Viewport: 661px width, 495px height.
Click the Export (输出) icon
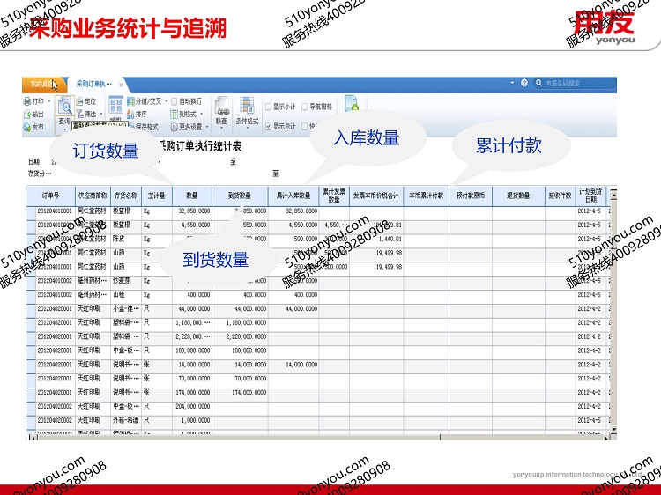tap(26, 114)
